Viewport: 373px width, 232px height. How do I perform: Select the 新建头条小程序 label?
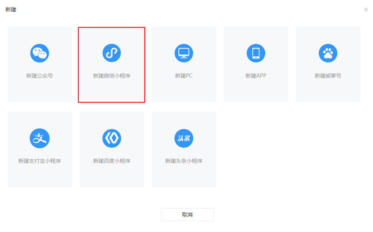184,161
